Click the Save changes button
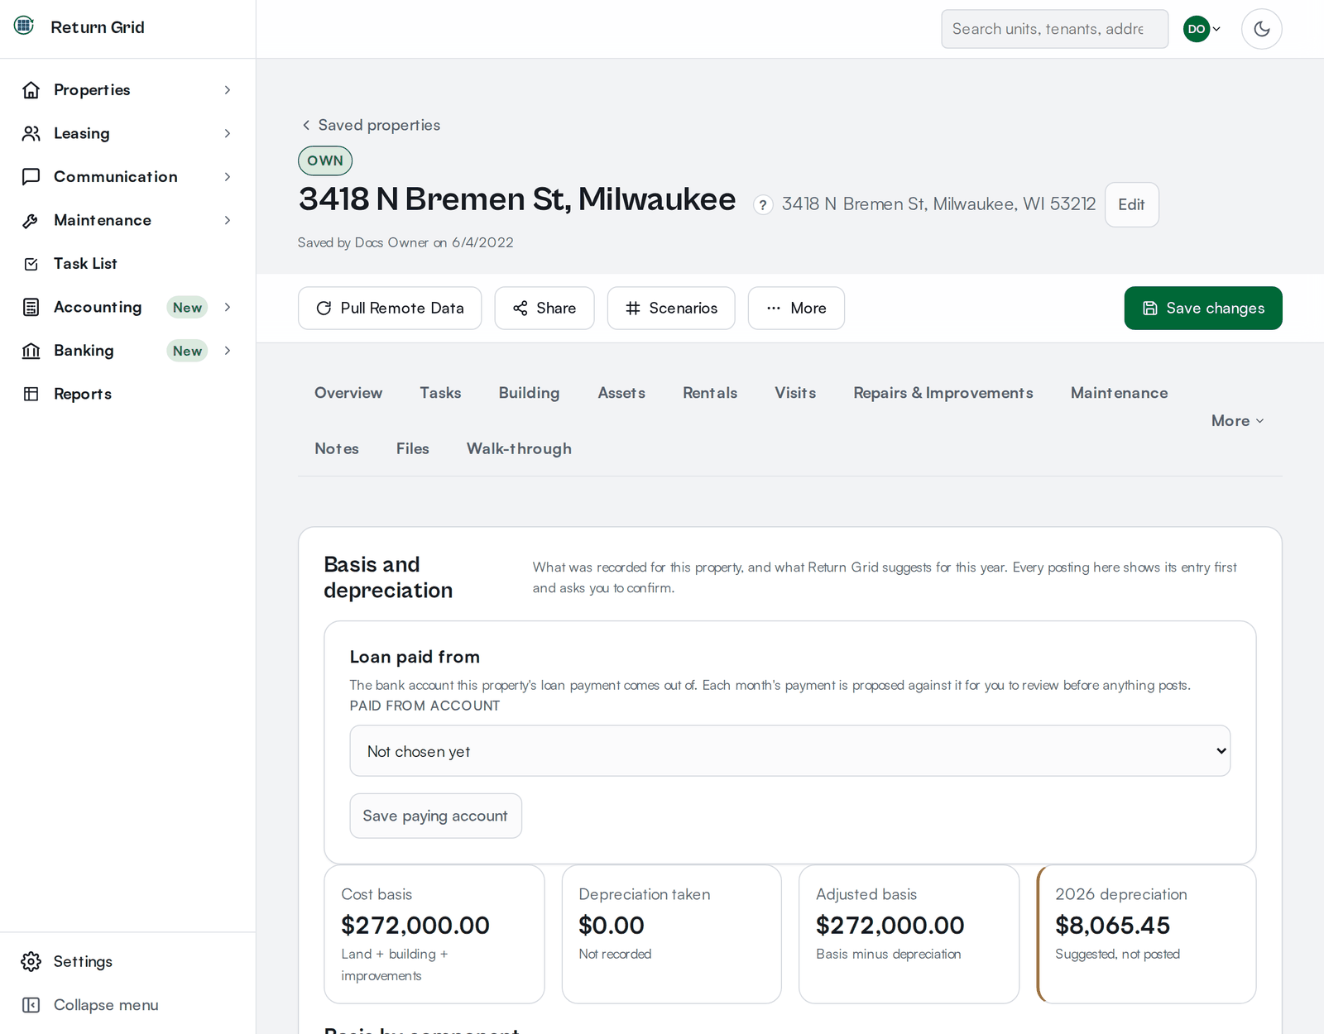Image resolution: width=1324 pixels, height=1034 pixels. pos(1203,308)
